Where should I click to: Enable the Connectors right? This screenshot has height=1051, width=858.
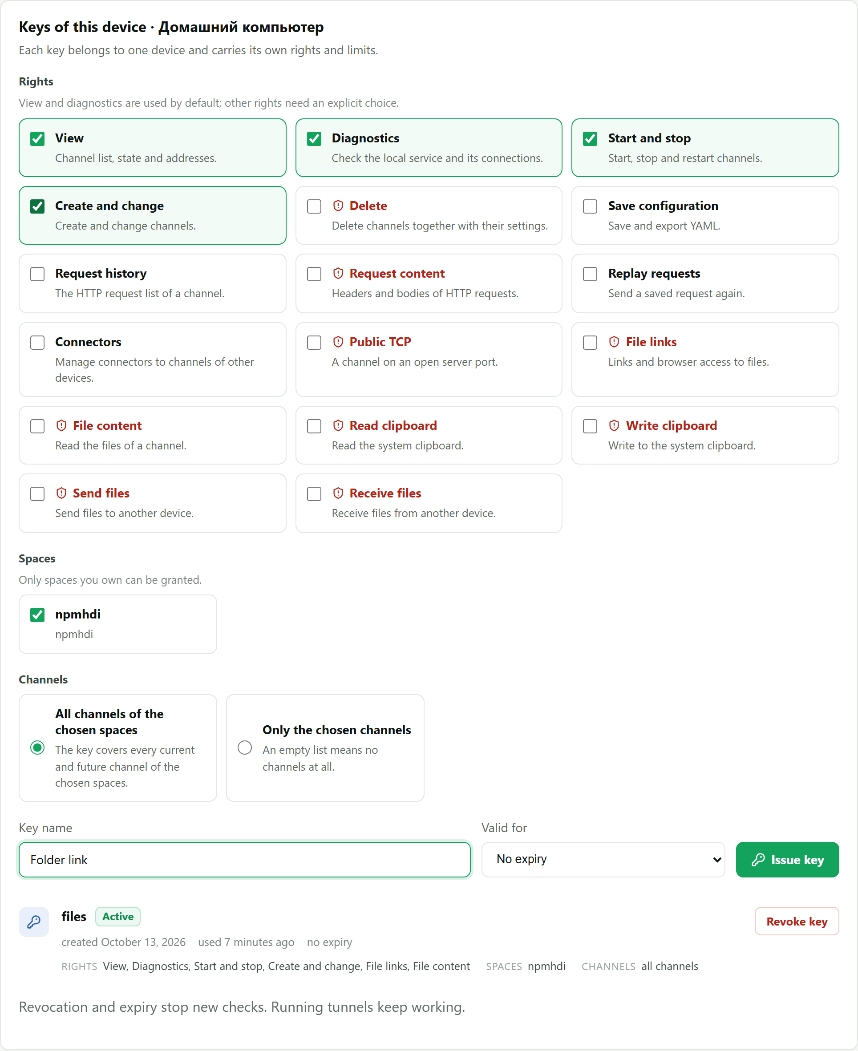[37, 343]
